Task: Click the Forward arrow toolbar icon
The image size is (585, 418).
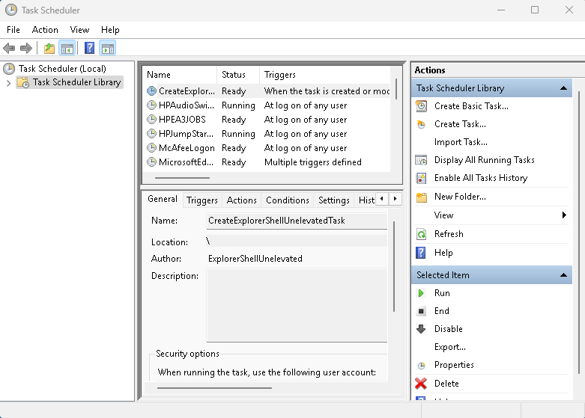Action: pos(26,48)
